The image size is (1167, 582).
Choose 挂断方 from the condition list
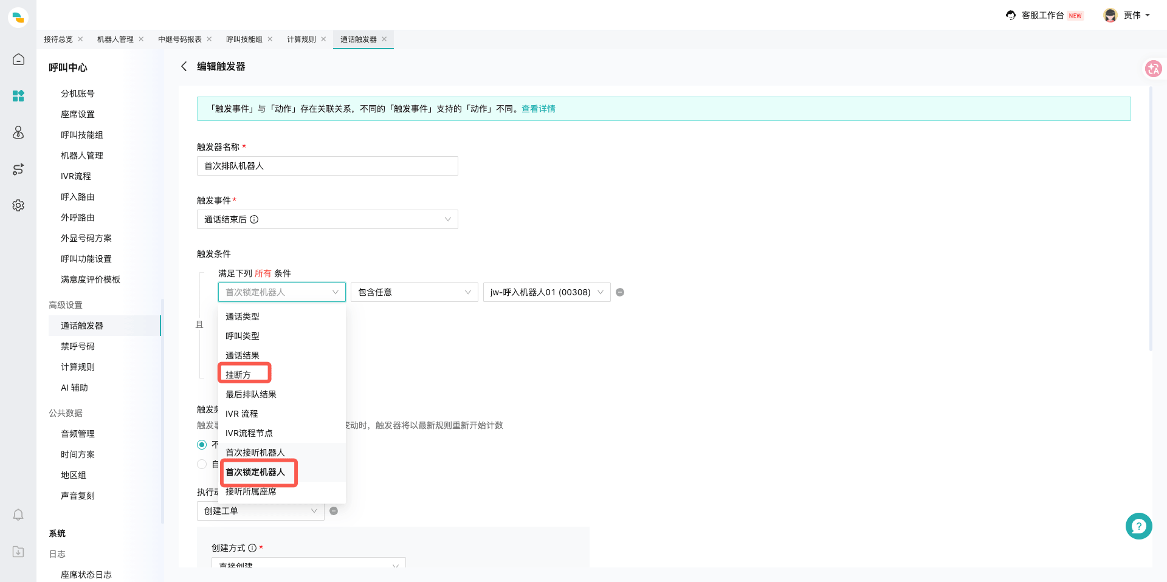tap(238, 375)
